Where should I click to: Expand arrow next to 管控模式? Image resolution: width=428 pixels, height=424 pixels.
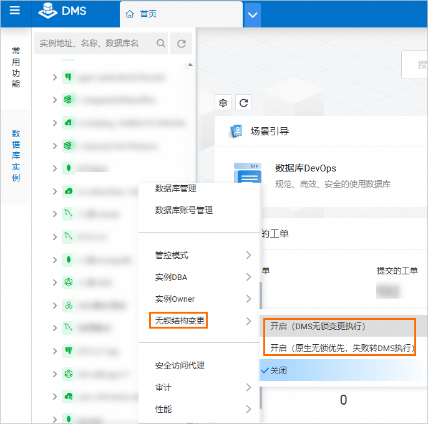[x=248, y=256]
